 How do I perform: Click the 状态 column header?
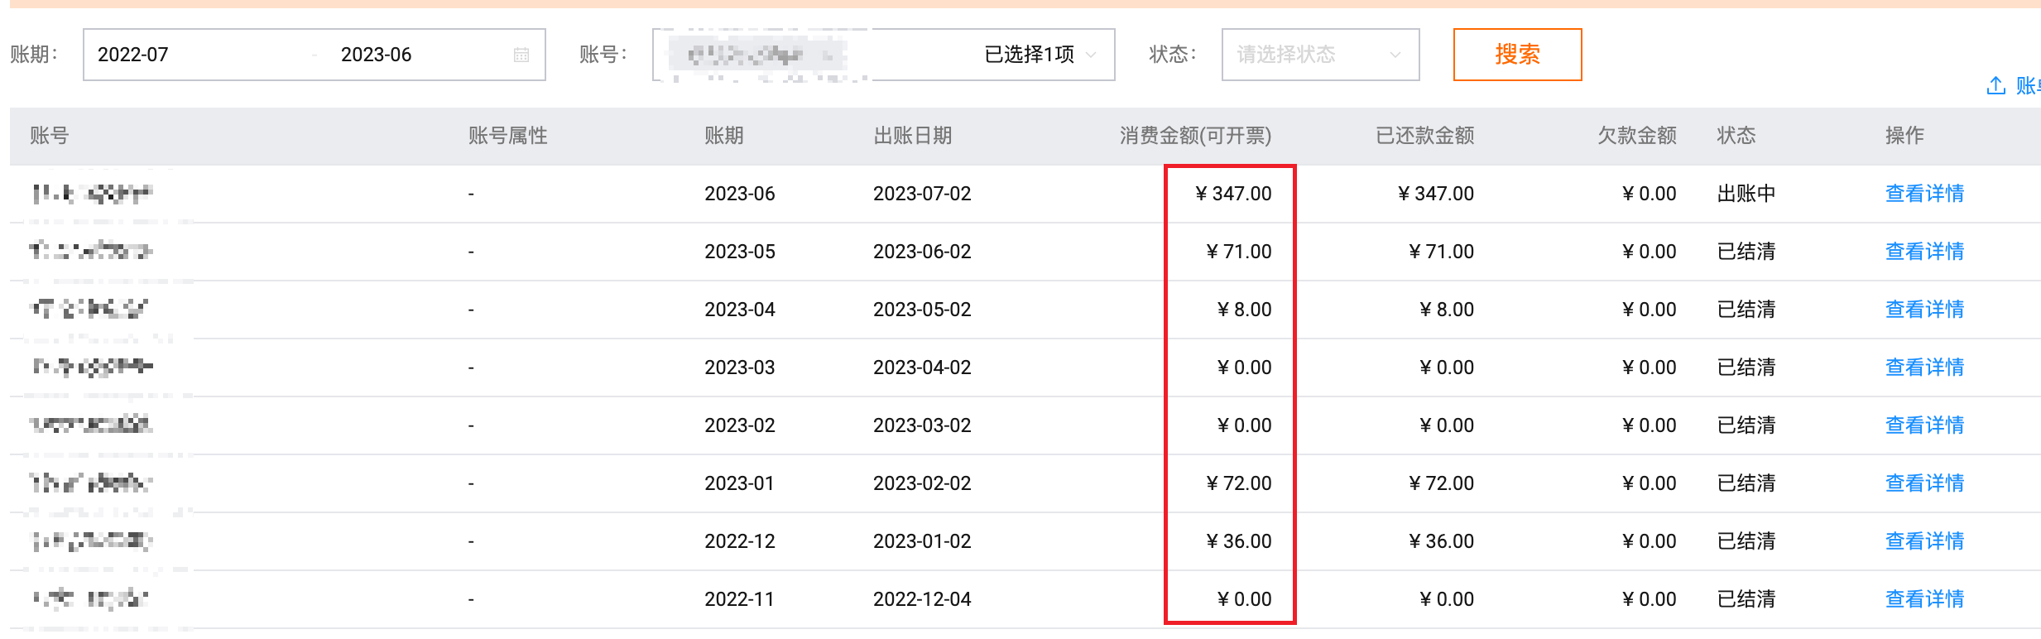pyautogui.click(x=1736, y=136)
